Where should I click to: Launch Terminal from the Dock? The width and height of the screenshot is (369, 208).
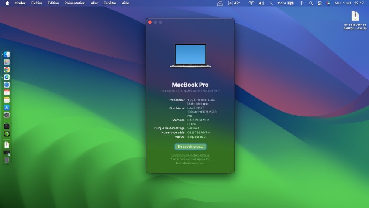click(7, 126)
